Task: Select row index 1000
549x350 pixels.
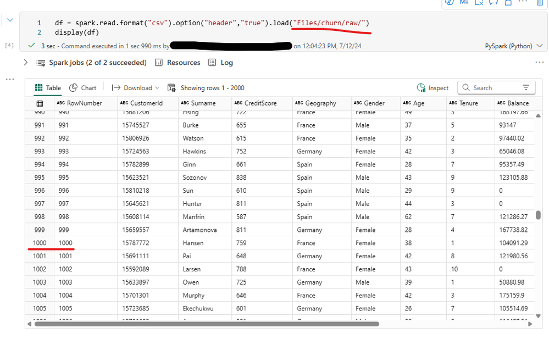Action: click(x=40, y=243)
